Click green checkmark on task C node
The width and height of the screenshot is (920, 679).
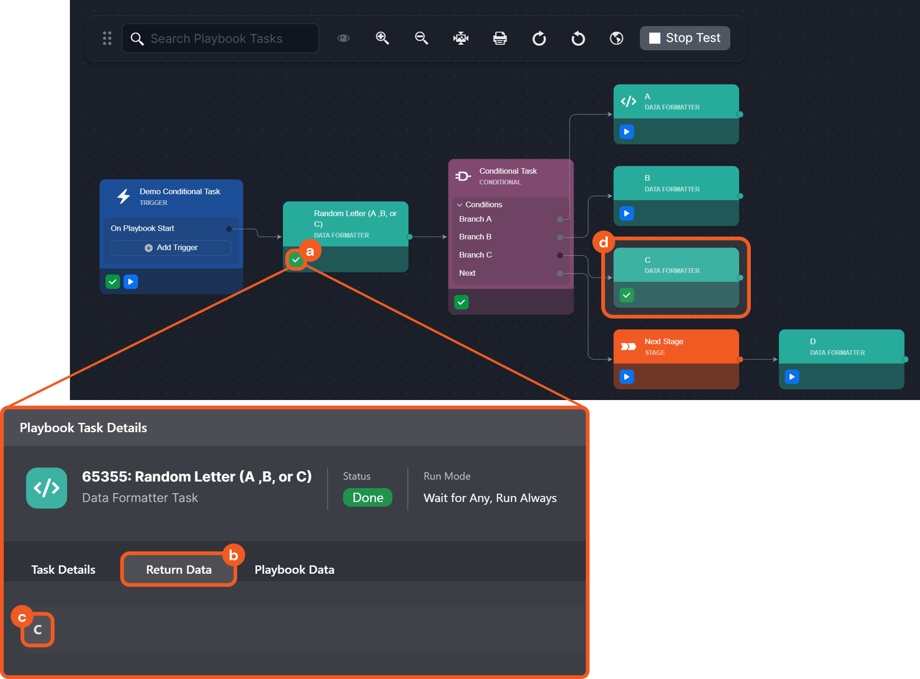pyautogui.click(x=627, y=295)
